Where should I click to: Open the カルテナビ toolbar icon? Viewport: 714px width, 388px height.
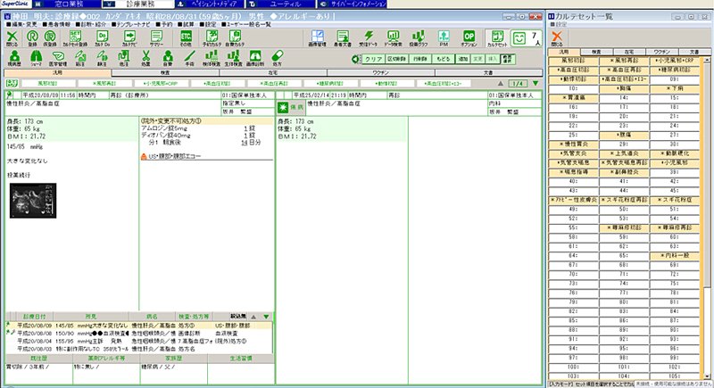coord(129,38)
